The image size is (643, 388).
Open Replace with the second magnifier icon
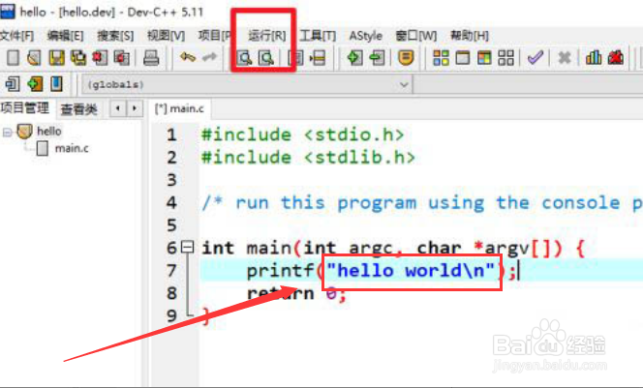tap(266, 58)
